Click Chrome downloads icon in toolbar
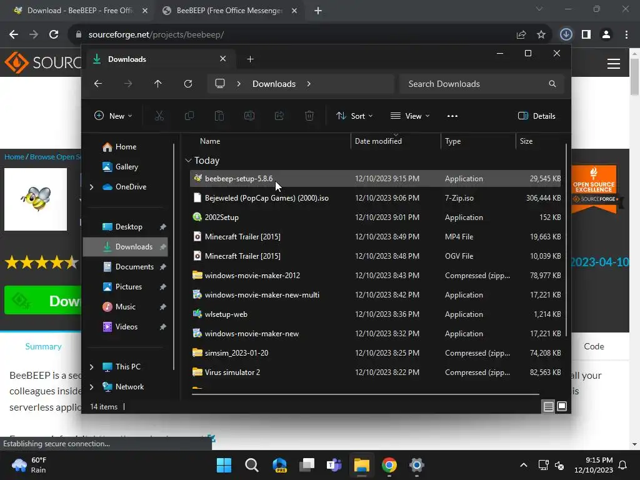 pos(566,35)
